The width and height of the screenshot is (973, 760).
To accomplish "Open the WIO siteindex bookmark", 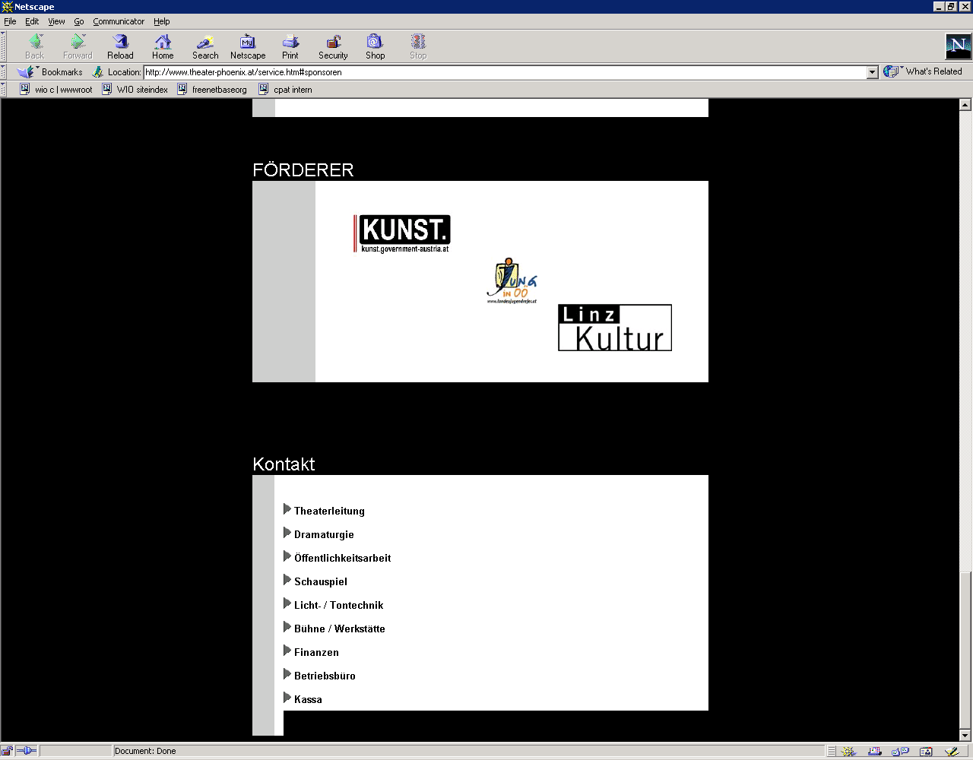I will click(135, 90).
